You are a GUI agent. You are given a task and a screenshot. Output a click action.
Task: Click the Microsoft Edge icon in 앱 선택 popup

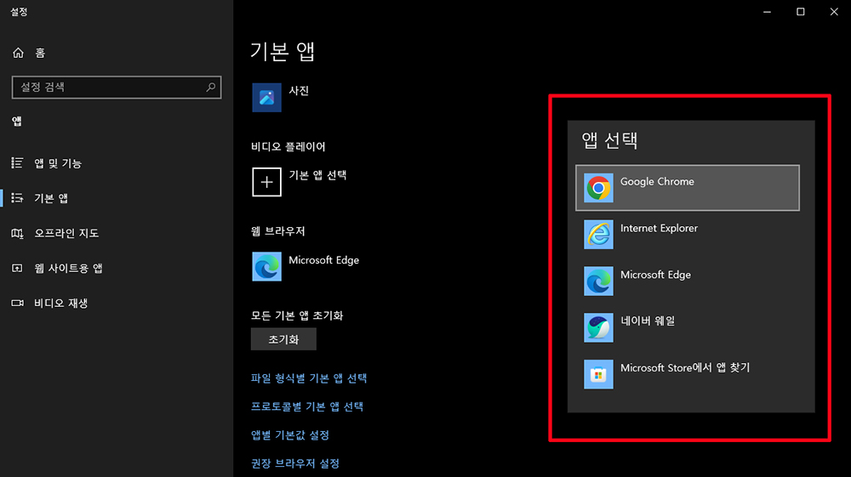(x=598, y=281)
